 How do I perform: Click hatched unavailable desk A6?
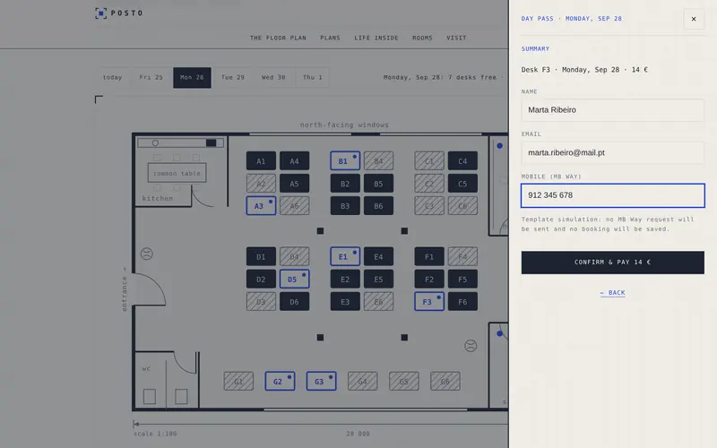pos(295,206)
